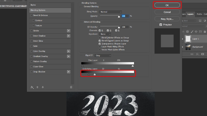
Task: Lock all padlock icon in Layers panel
Action: point(205,32)
